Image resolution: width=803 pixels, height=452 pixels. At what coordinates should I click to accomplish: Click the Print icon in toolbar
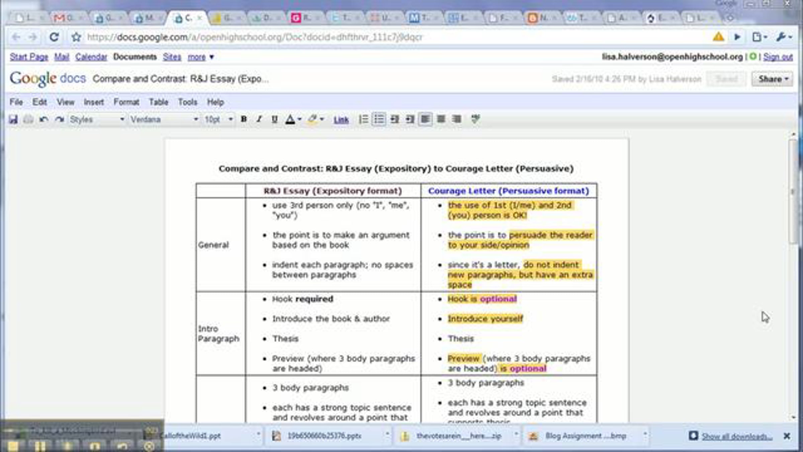click(x=28, y=120)
